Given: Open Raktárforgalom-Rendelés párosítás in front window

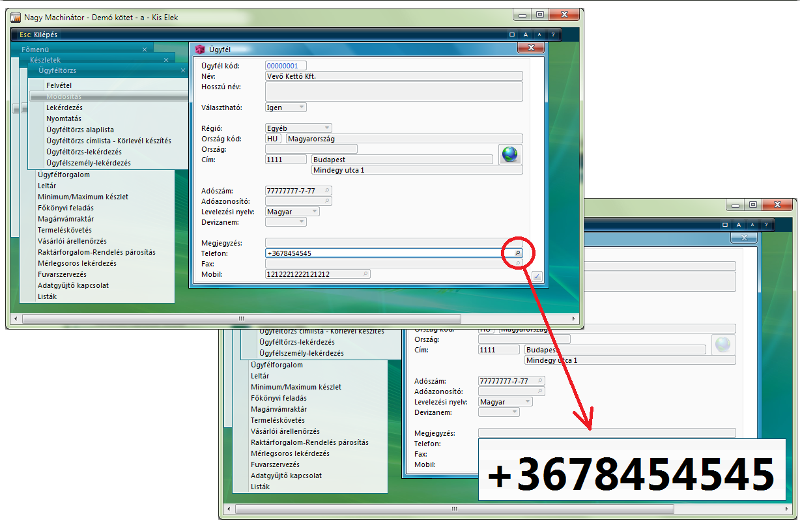Looking at the screenshot, I should click(x=96, y=252).
